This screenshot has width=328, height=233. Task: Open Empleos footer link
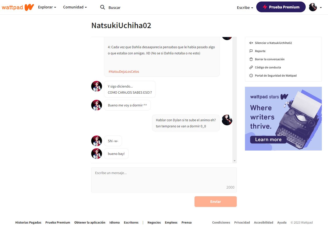click(171, 223)
